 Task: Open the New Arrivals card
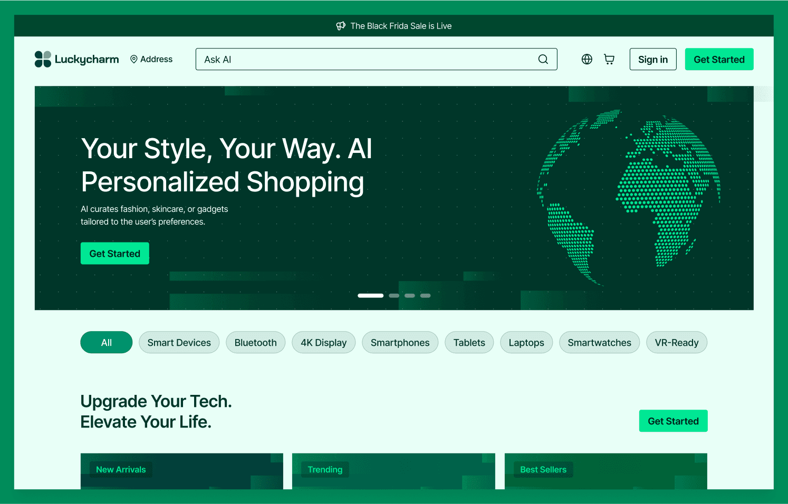coord(181,471)
